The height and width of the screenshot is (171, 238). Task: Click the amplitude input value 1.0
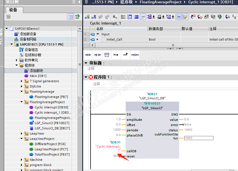tap(118, 119)
